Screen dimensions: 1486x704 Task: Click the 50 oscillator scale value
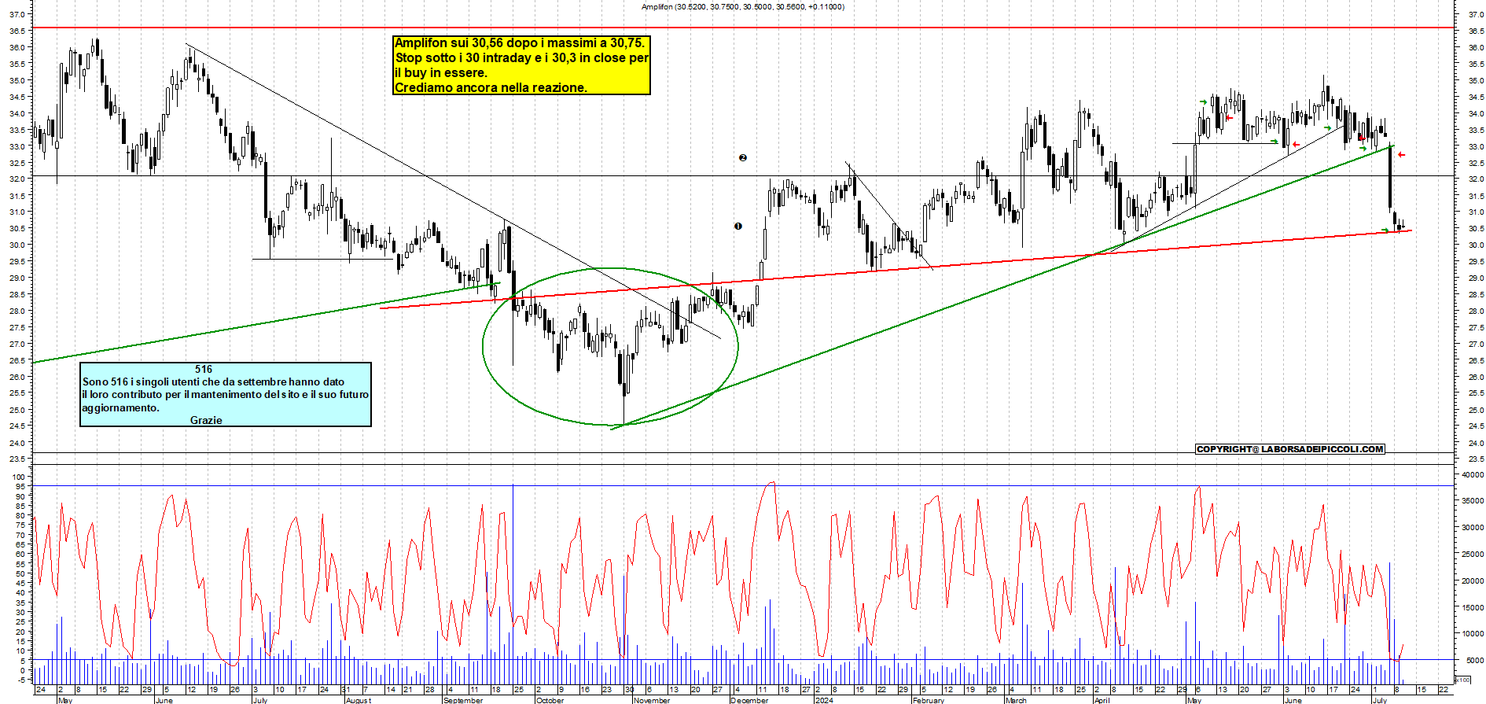click(x=20, y=573)
